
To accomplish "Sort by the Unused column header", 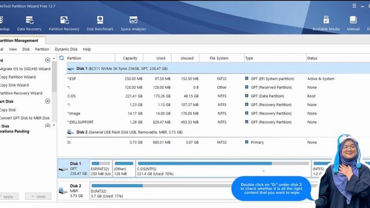I will point(186,58).
